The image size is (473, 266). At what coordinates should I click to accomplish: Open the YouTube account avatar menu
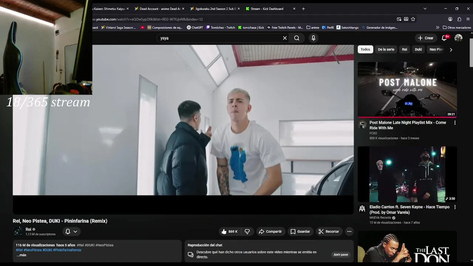(x=459, y=38)
